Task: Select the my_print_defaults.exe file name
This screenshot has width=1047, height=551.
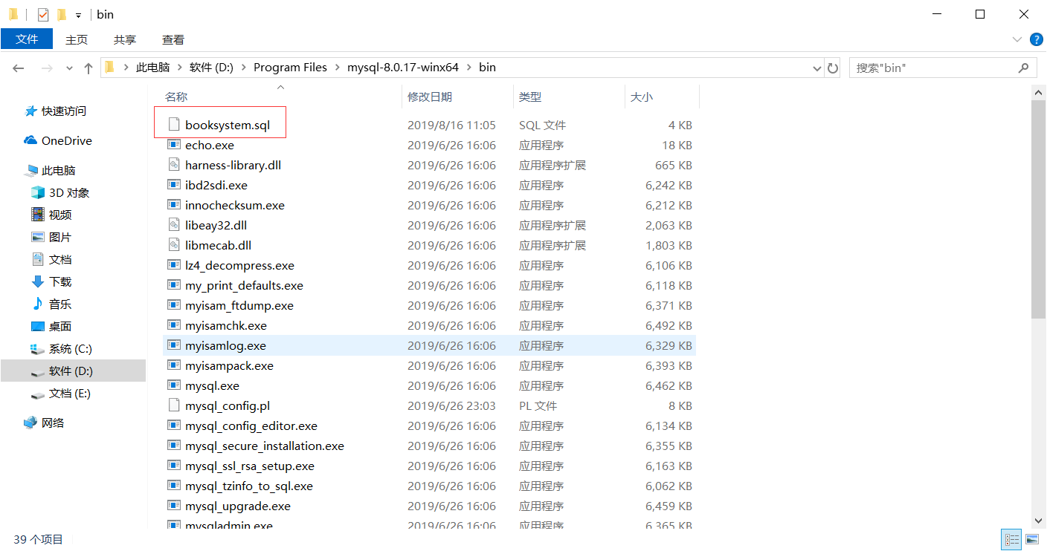Action: click(244, 285)
